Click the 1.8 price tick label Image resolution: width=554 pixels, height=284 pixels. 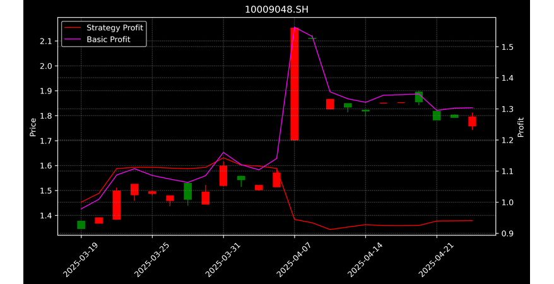(47, 116)
